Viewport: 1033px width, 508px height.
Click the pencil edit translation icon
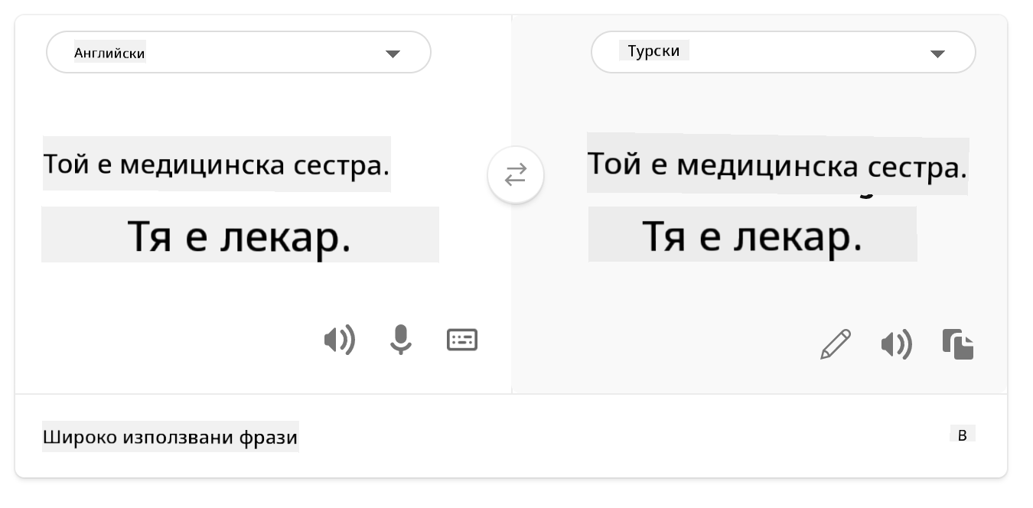tap(835, 344)
